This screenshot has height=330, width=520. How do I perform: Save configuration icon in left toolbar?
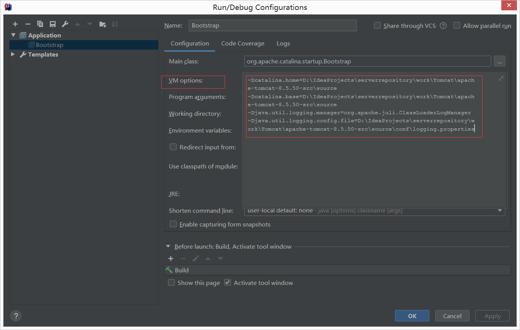53,24
